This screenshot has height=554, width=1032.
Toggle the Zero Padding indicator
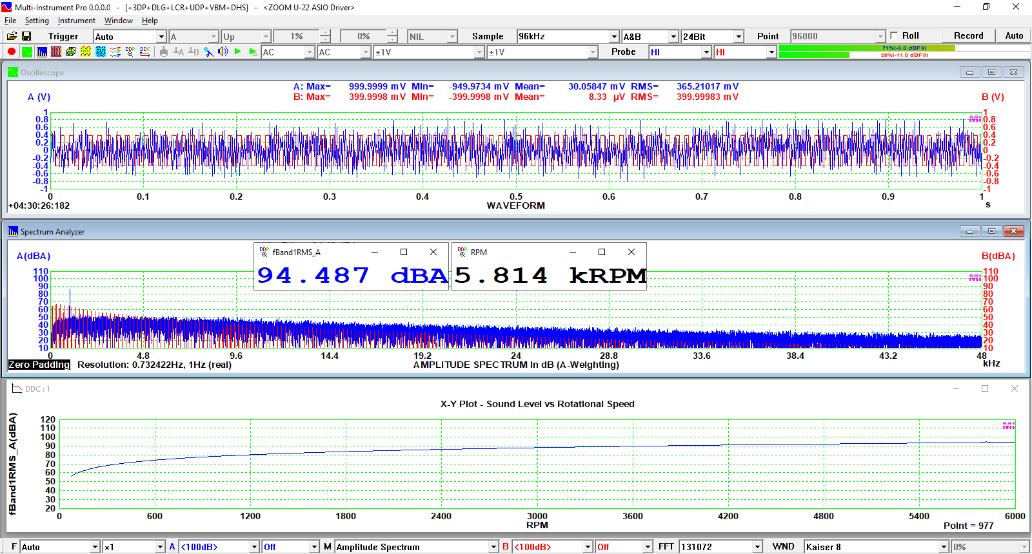click(x=39, y=365)
